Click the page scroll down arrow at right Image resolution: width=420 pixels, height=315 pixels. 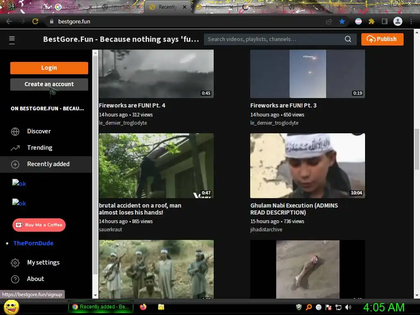coord(417,295)
